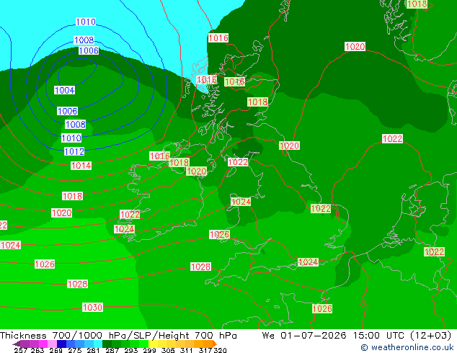This screenshot has width=457, height=353.
Task: Select the bright magenta swatch in the legend
Action: point(43,344)
